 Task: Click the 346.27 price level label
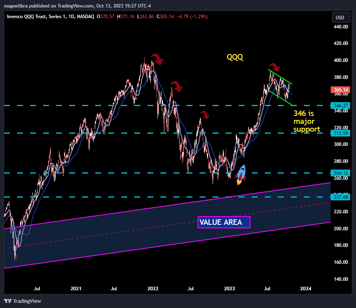pyautogui.click(x=341, y=106)
